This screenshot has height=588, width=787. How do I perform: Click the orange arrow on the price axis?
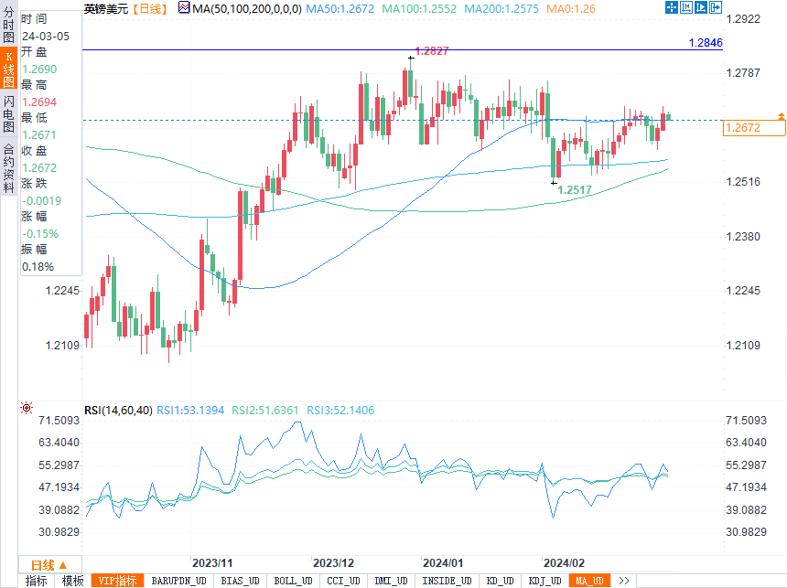(x=781, y=116)
